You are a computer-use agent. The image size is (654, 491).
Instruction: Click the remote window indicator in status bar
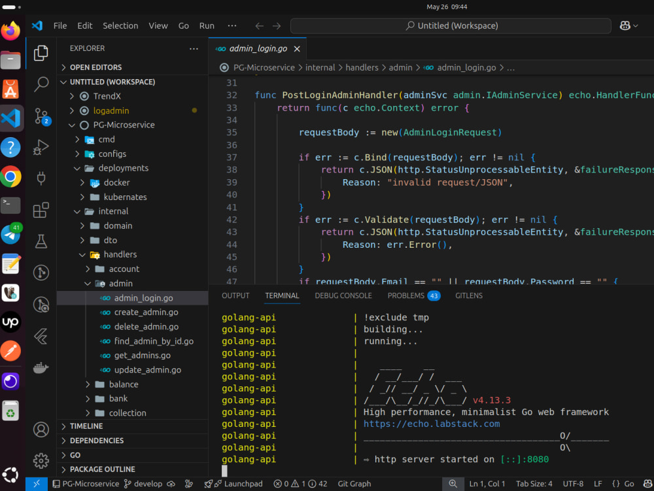pos(37,484)
